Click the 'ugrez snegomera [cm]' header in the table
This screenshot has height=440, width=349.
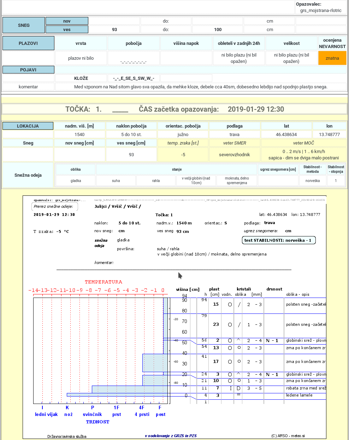coord(278,169)
